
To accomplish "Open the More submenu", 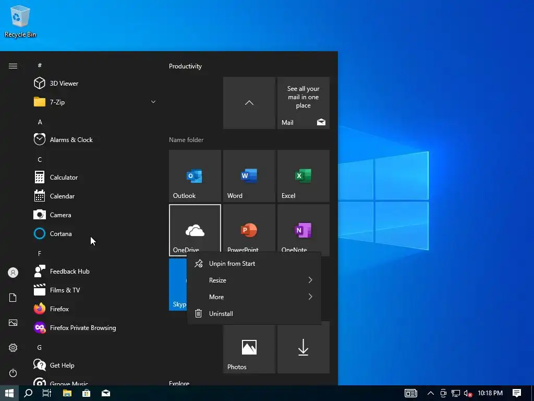I will click(x=254, y=297).
